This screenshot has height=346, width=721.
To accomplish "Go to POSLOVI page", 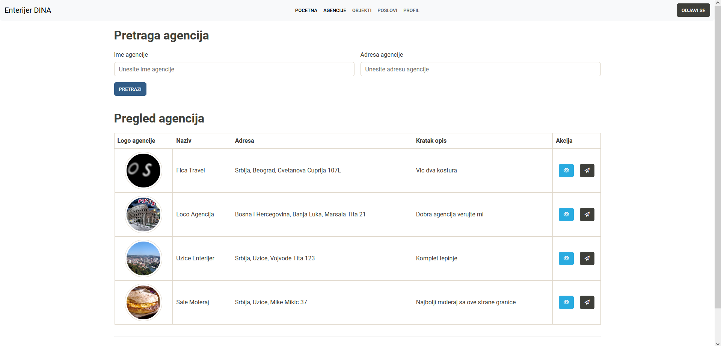I will point(387,10).
